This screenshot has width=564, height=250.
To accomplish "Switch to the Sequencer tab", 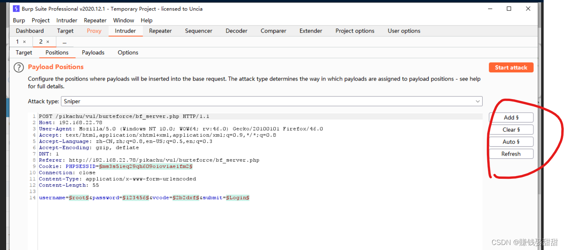I will [x=198, y=31].
